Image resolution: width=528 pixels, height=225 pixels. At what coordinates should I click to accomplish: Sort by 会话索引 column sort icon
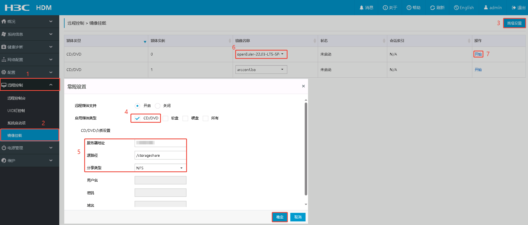pos(469,41)
